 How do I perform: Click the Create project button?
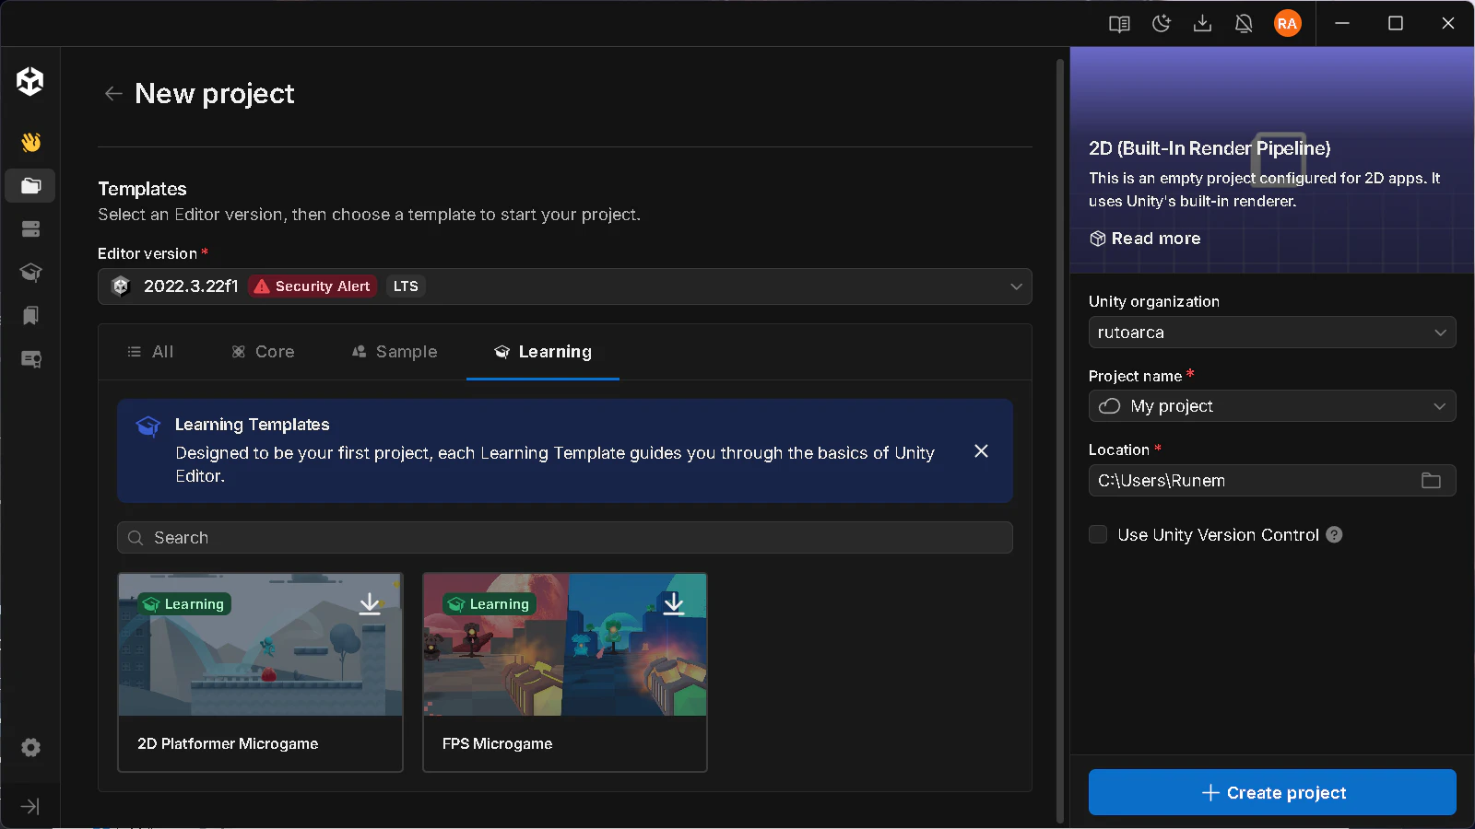1272,792
